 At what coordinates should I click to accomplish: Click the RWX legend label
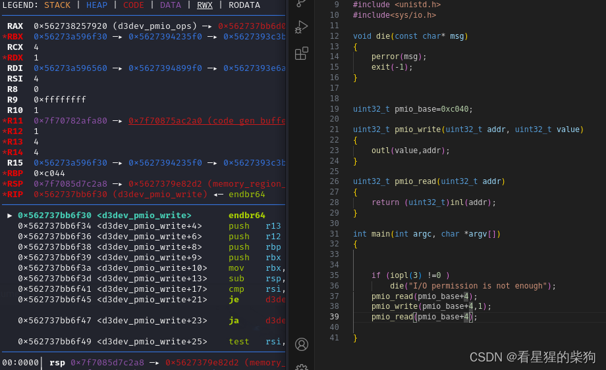pyautogui.click(x=205, y=5)
